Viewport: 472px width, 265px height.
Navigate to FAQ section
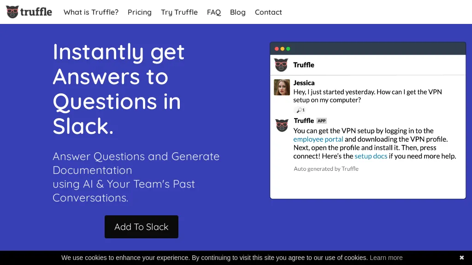pos(214,12)
